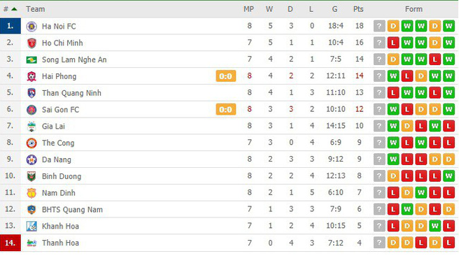Click the Thanh Hoa team crest
The image size is (459, 256).
(x=31, y=243)
